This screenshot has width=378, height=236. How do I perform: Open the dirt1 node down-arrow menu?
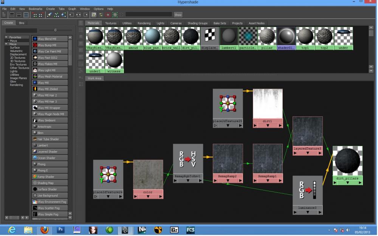tap(268, 126)
